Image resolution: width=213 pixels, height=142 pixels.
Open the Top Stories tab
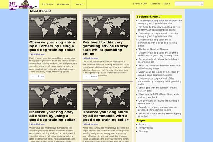click(47, 4)
